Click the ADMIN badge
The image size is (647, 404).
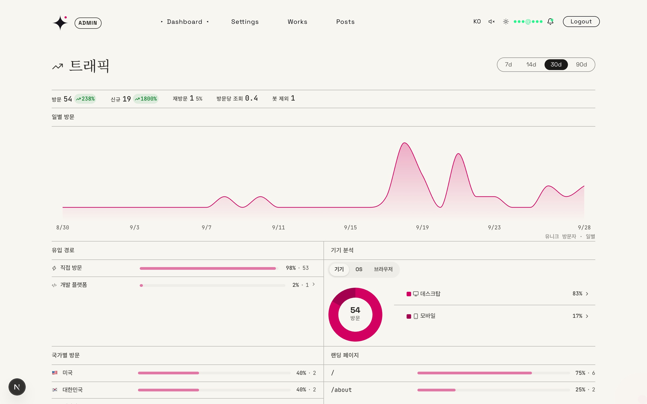(88, 23)
